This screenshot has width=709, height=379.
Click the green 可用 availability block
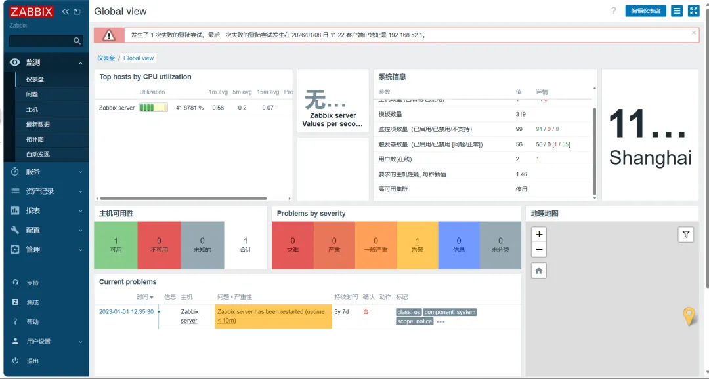(x=116, y=245)
